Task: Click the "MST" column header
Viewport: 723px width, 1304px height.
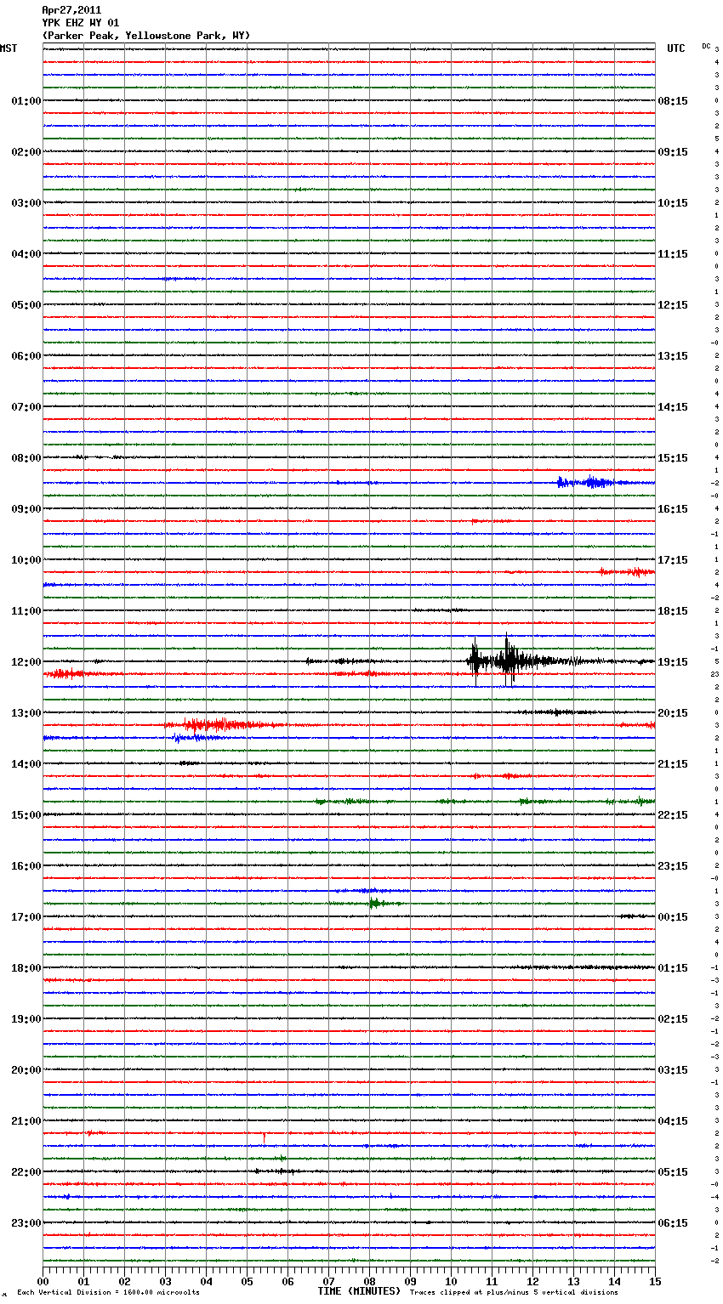Action: point(9,48)
